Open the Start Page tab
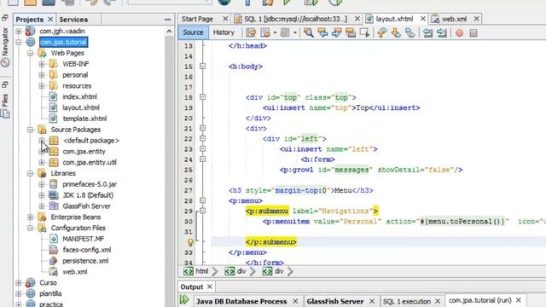Viewport: 546px width, 307px height. tap(197, 19)
